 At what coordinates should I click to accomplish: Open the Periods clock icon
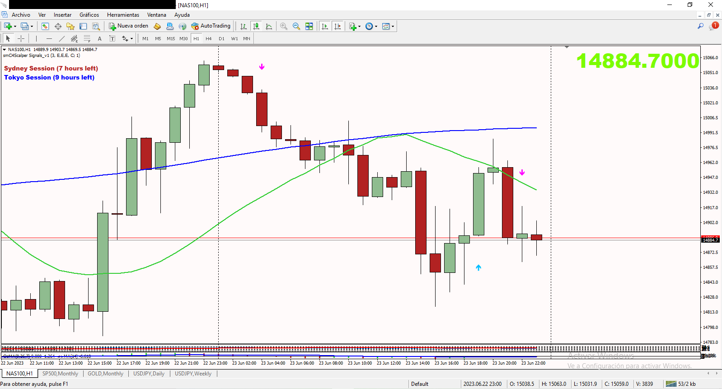[369, 26]
